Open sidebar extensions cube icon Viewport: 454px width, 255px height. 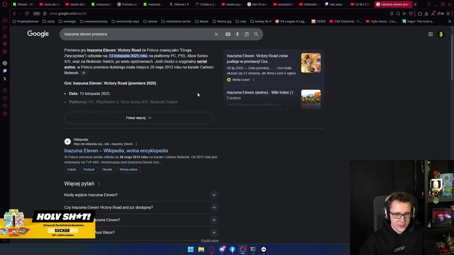(5, 106)
